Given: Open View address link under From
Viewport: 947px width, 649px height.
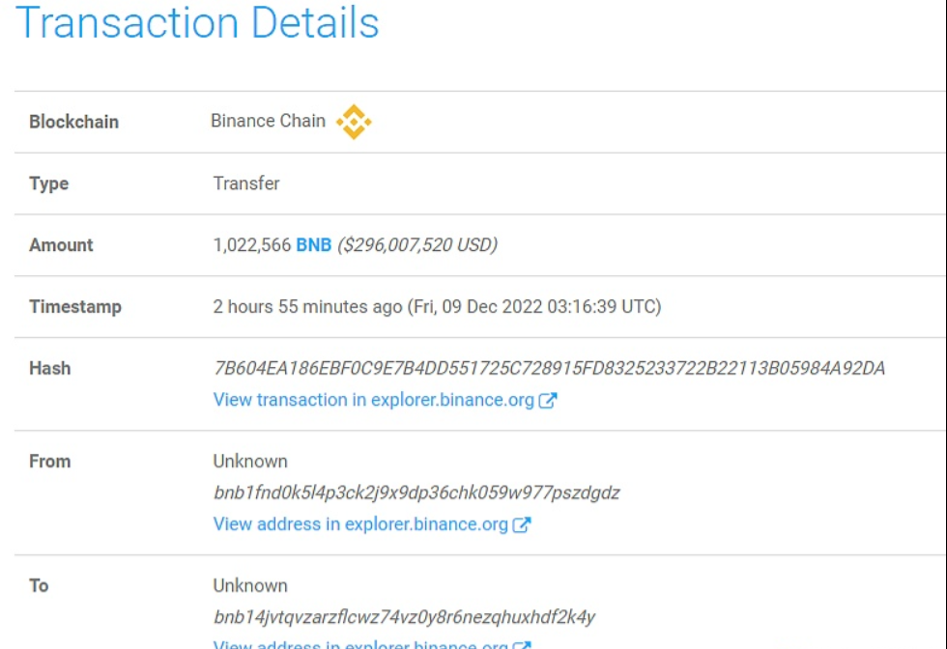Looking at the screenshot, I should click(x=360, y=524).
